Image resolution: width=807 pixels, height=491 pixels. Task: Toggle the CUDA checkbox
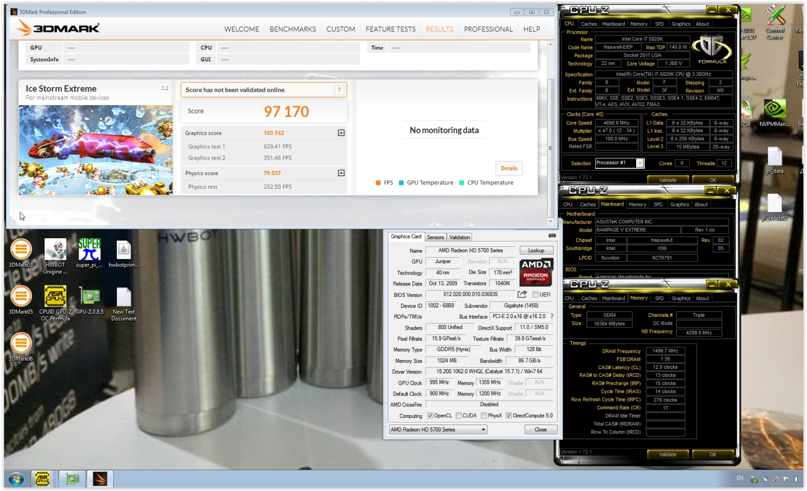coord(458,416)
